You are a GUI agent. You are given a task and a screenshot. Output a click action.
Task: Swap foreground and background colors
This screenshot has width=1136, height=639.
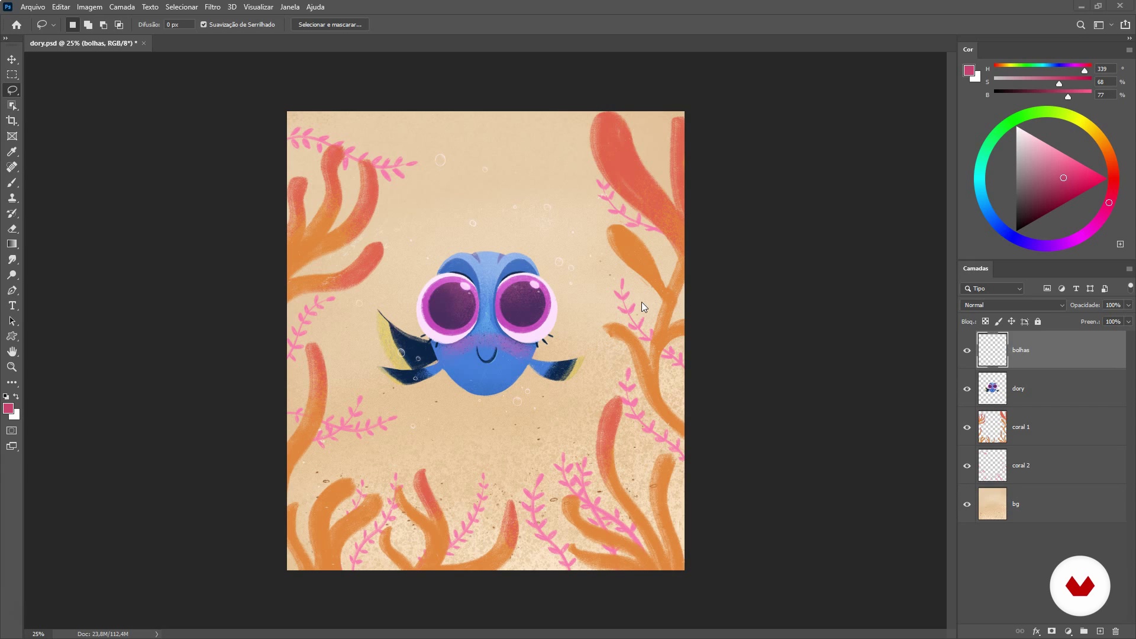(x=17, y=396)
